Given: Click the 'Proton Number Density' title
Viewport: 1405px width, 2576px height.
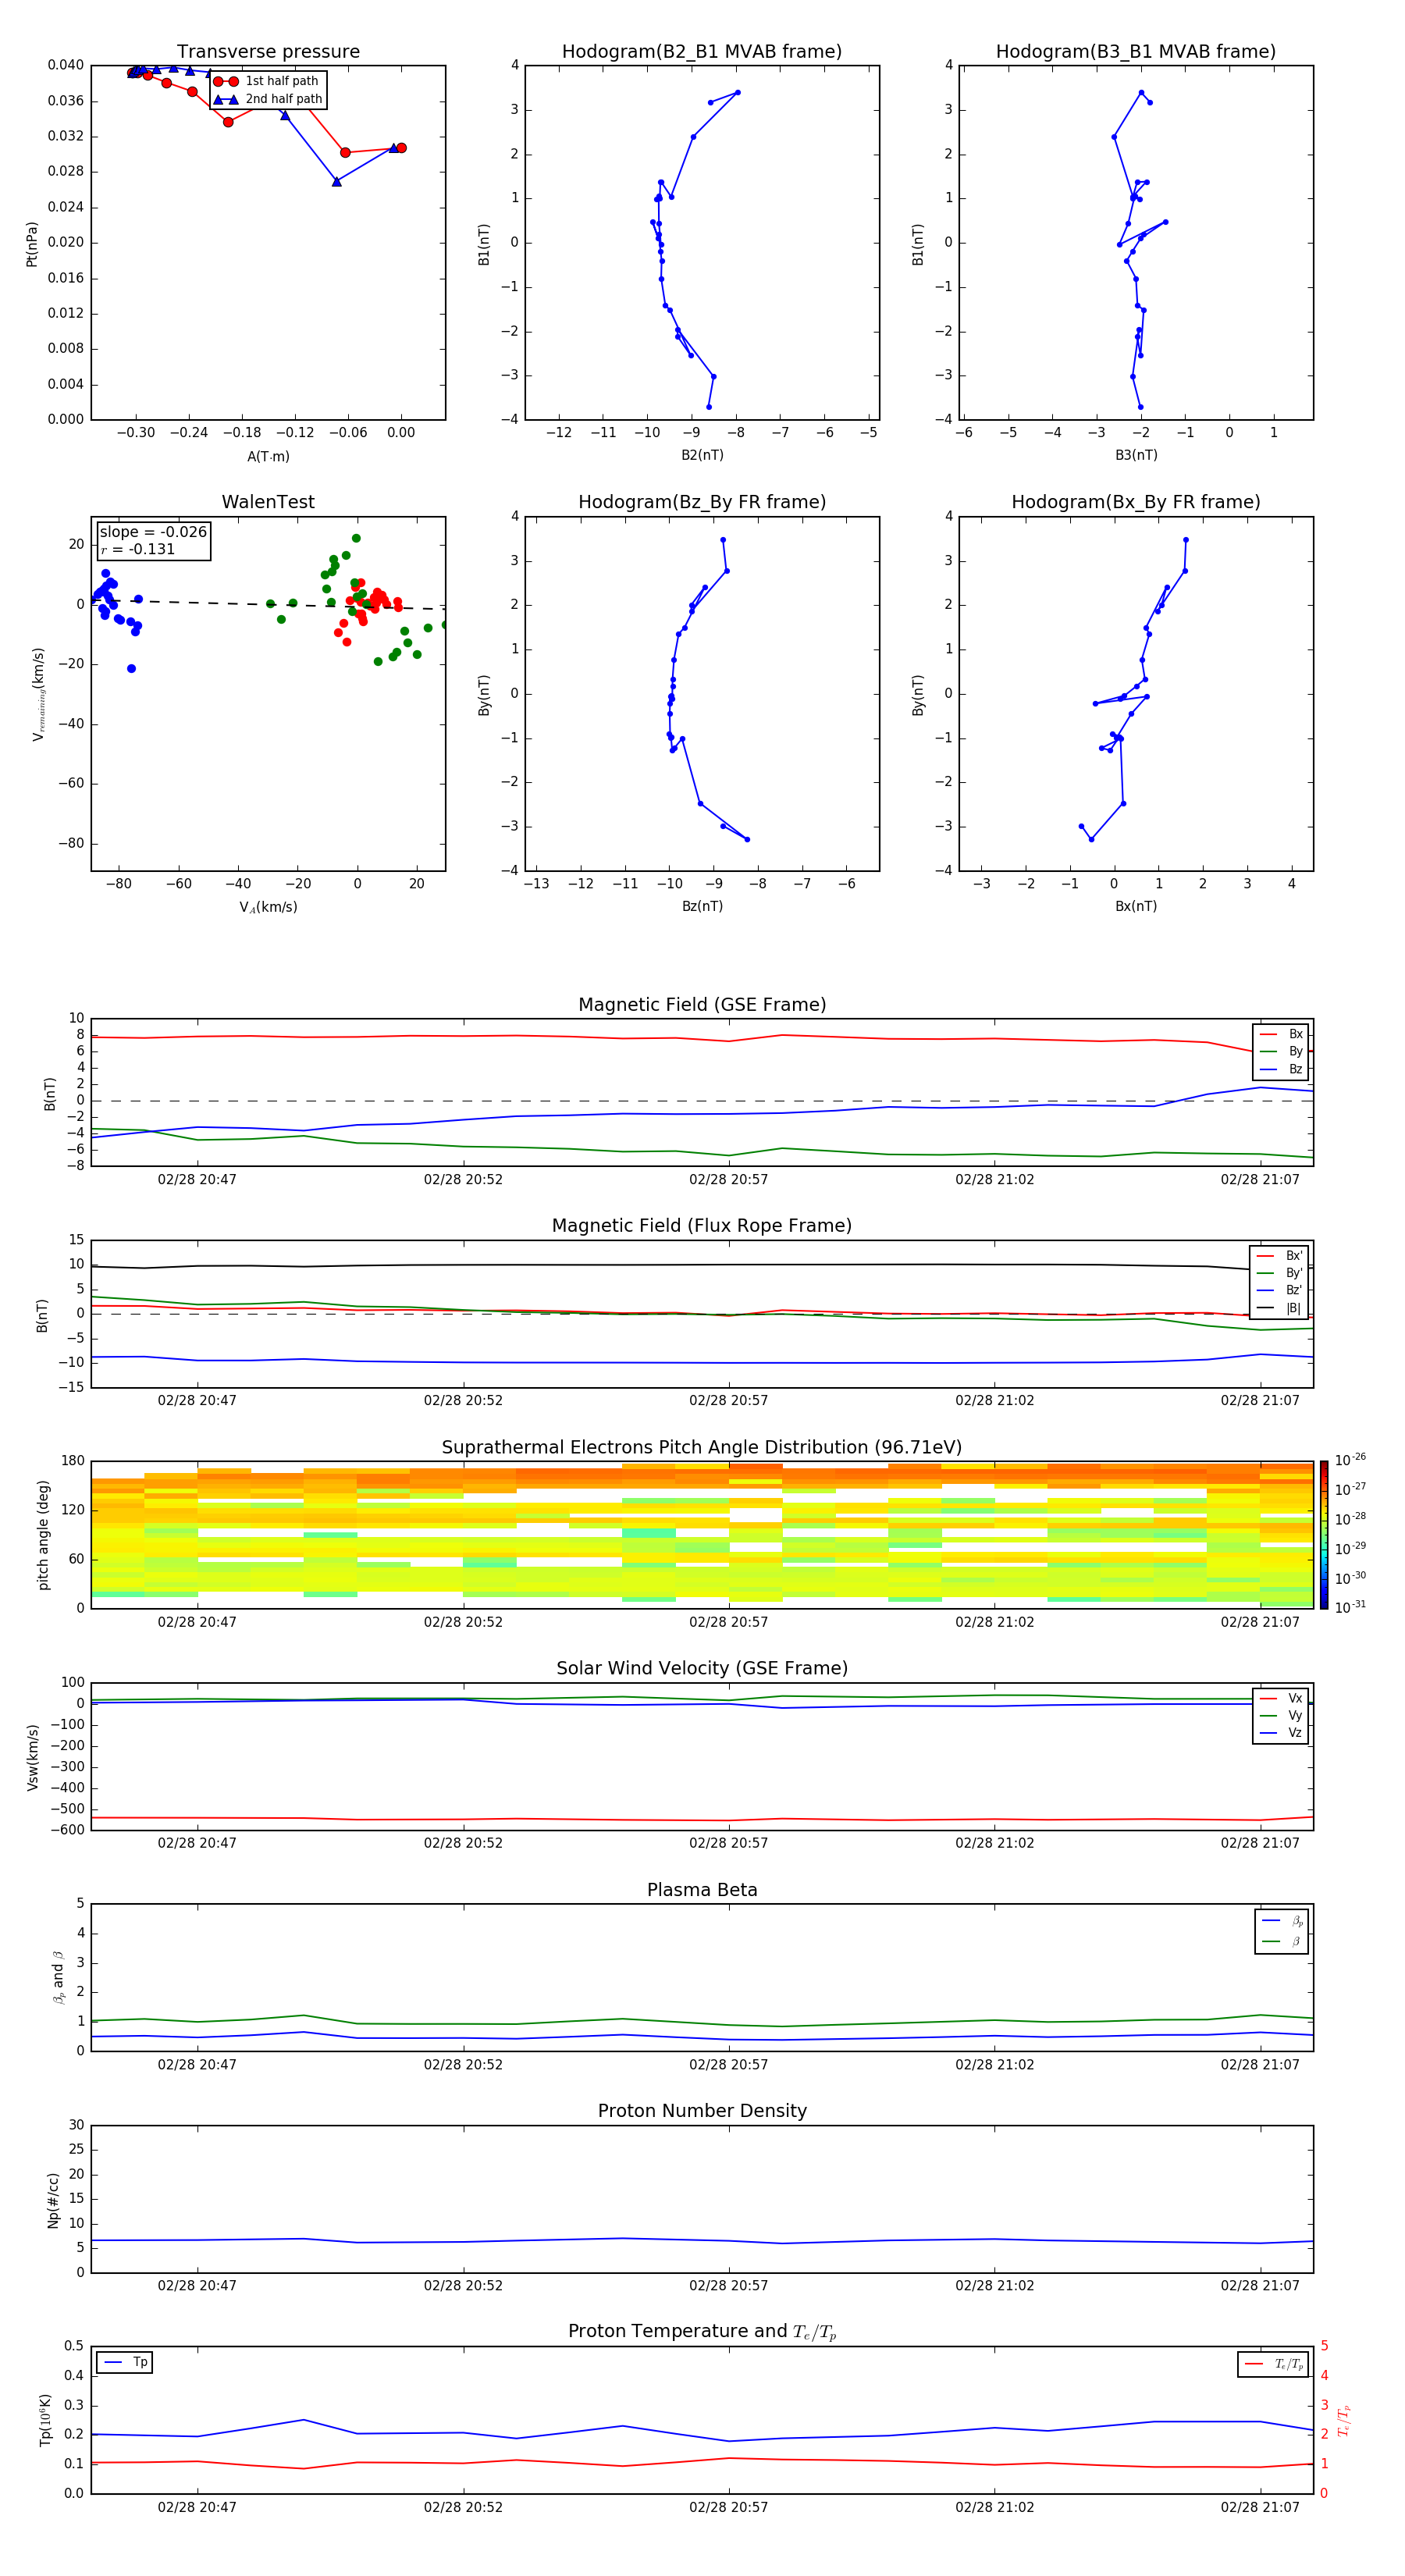Looking at the screenshot, I should click(x=702, y=2111).
